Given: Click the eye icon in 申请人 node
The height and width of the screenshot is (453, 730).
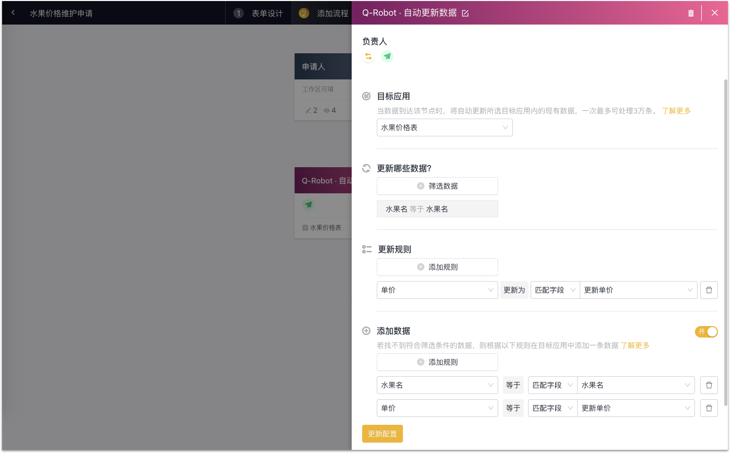Looking at the screenshot, I should (327, 110).
